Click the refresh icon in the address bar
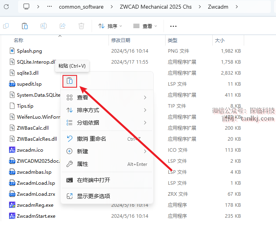Screen dimensions: 276x226 coord(6,7)
